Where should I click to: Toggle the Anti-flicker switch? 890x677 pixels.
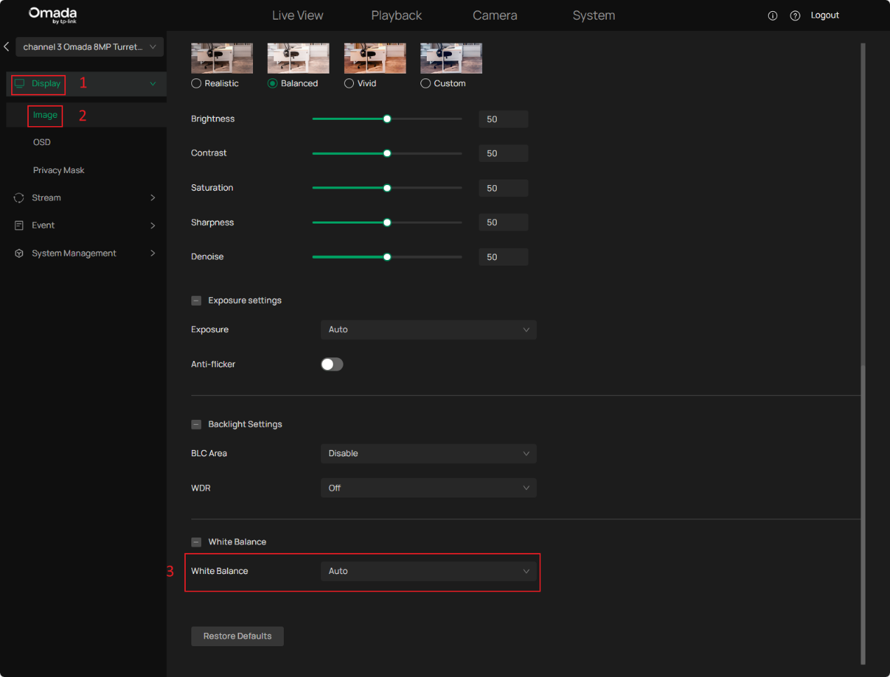click(332, 364)
